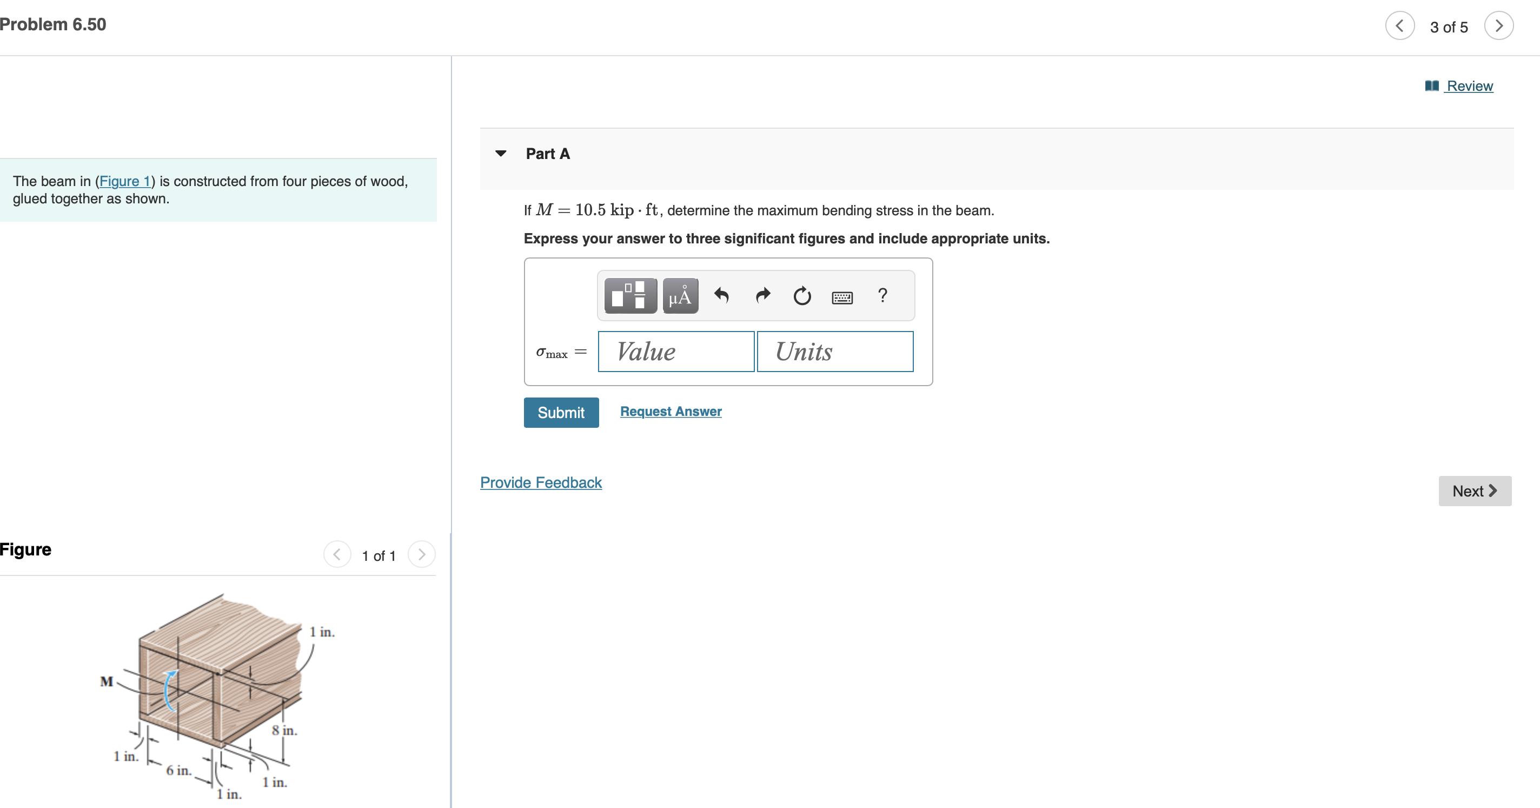This screenshot has height=808, width=1540.
Task: Click the undo arrow icon
Action: [x=721, y=295]
